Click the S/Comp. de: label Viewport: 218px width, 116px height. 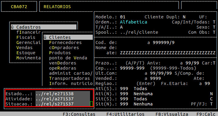pyautogui.click(x=189, y=73)
